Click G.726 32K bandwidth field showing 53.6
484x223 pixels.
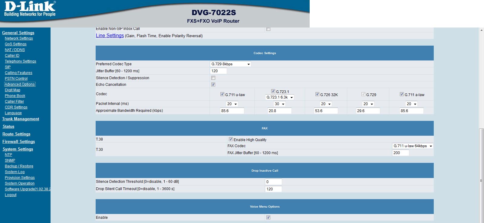326,111
